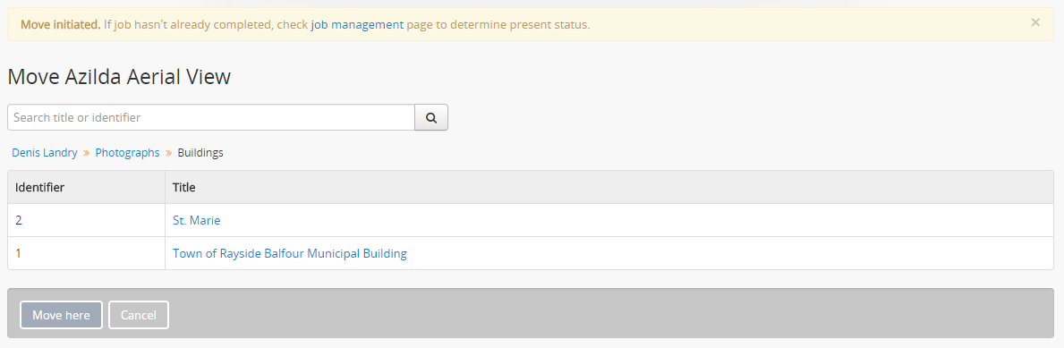Screen dimensions: 1064x348
Task: Go to Denis Landry breadcrumb
Action: point(45,153)
